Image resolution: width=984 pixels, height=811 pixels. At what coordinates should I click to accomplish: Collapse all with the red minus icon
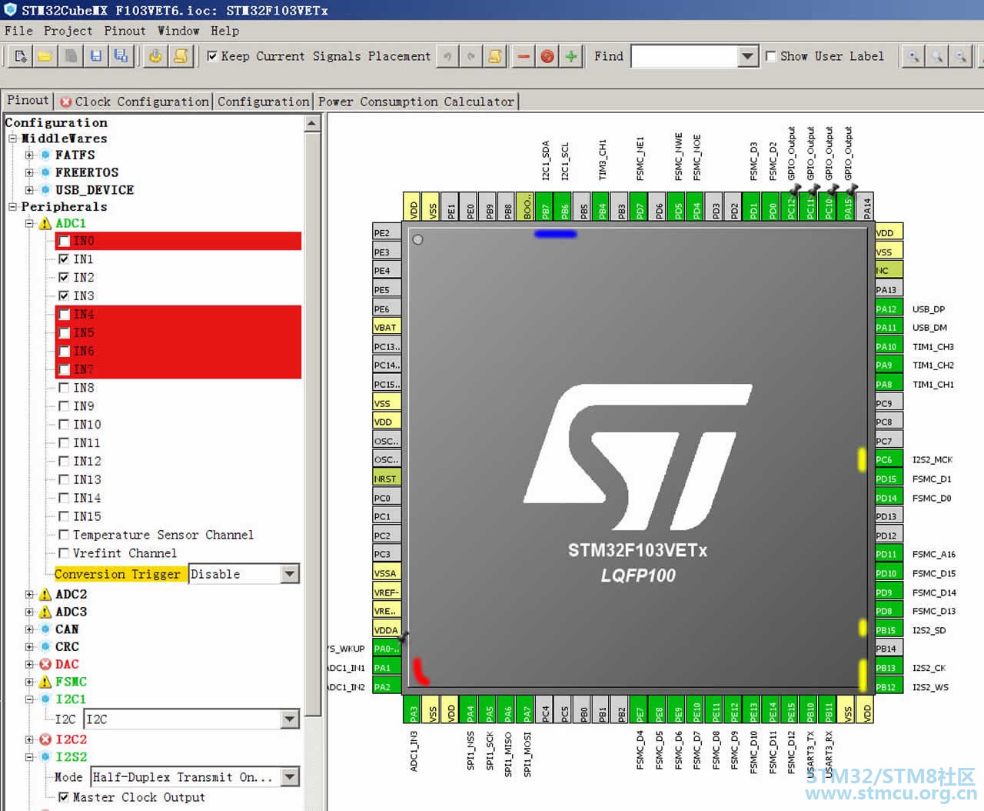pyautogui.click(x=524, y=56)
